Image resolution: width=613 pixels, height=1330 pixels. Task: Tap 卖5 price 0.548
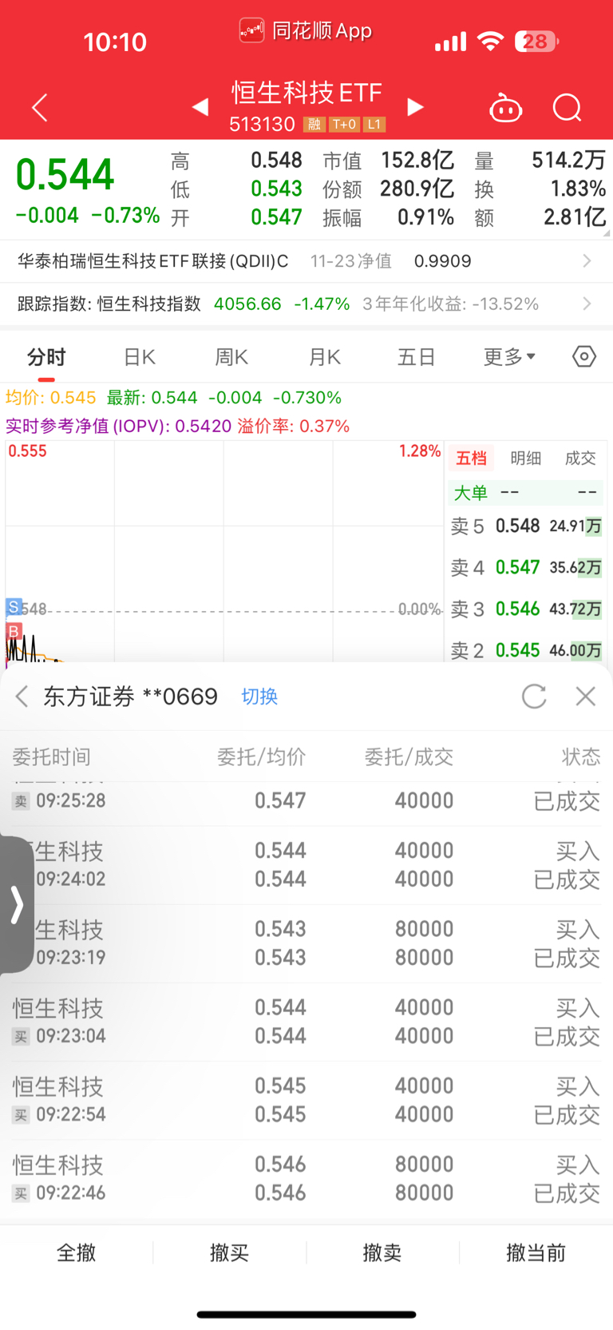(x=518, y=526)
